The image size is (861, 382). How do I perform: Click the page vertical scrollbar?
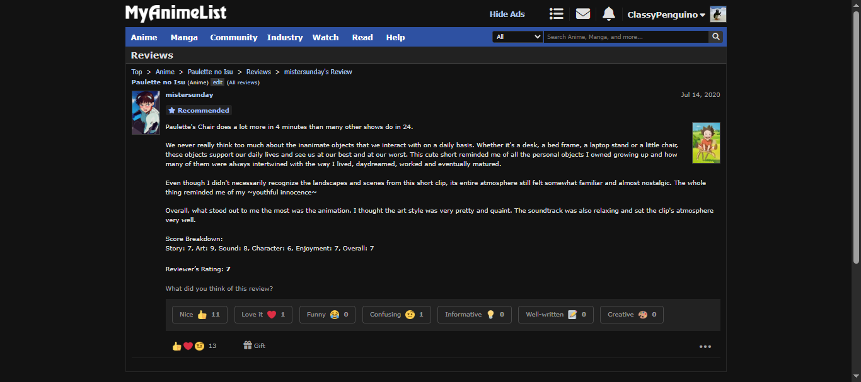(856, 137)
